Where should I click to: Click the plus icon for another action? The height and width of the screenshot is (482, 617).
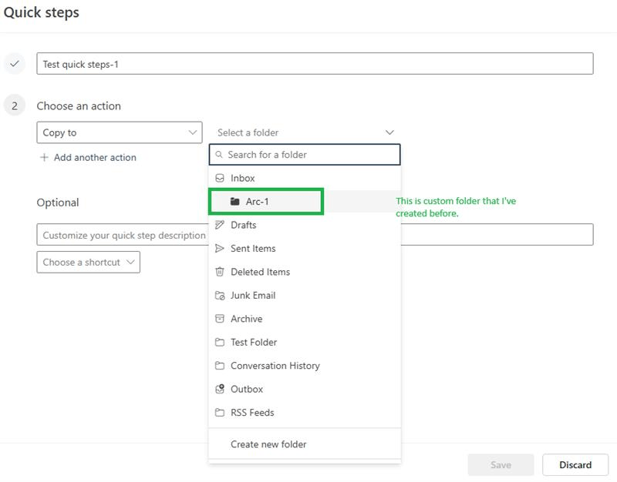(x=44, y=157)
